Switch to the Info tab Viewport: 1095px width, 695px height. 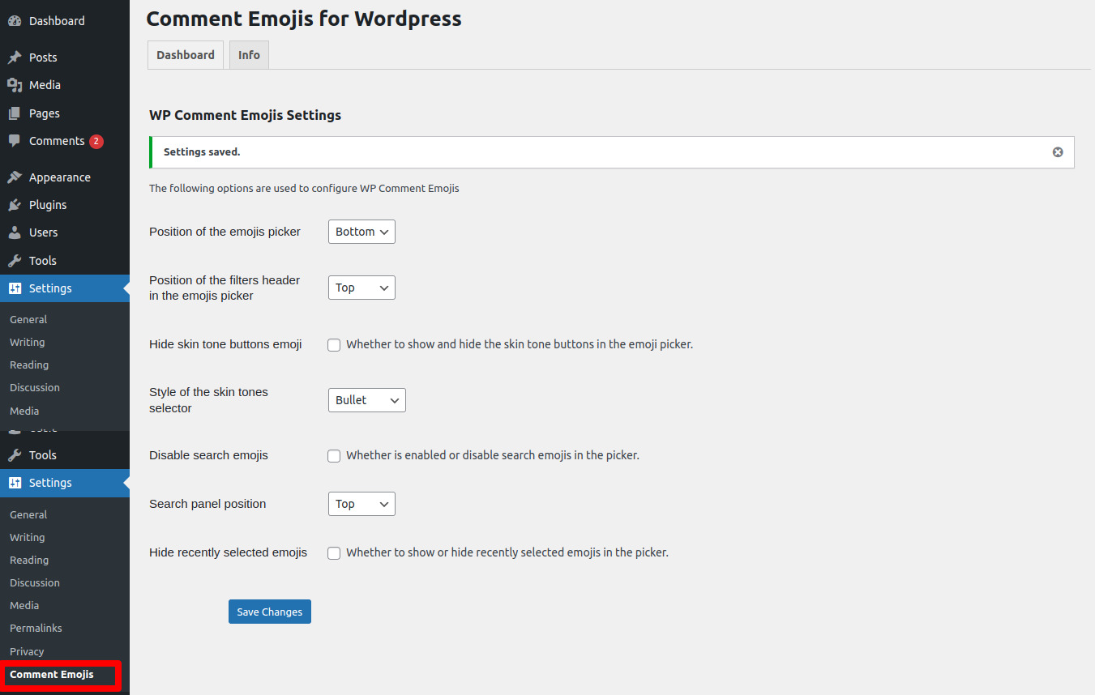point(249,55)
